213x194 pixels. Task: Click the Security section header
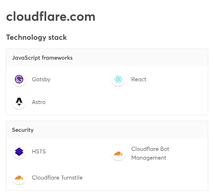tap(23, 130)
